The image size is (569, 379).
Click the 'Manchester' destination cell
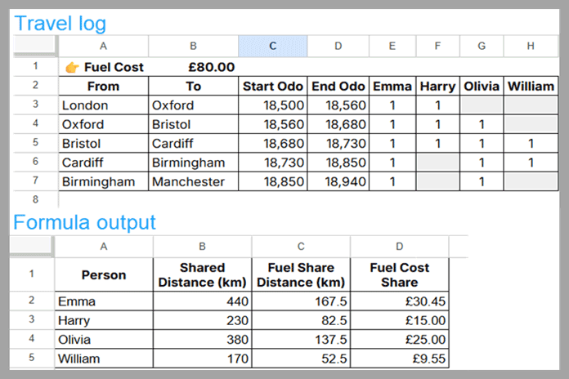[194, 181]
